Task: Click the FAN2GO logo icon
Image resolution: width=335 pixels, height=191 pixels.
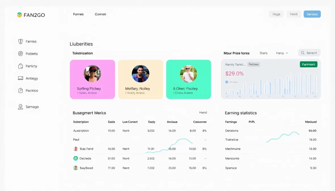Action: point(19,14)
